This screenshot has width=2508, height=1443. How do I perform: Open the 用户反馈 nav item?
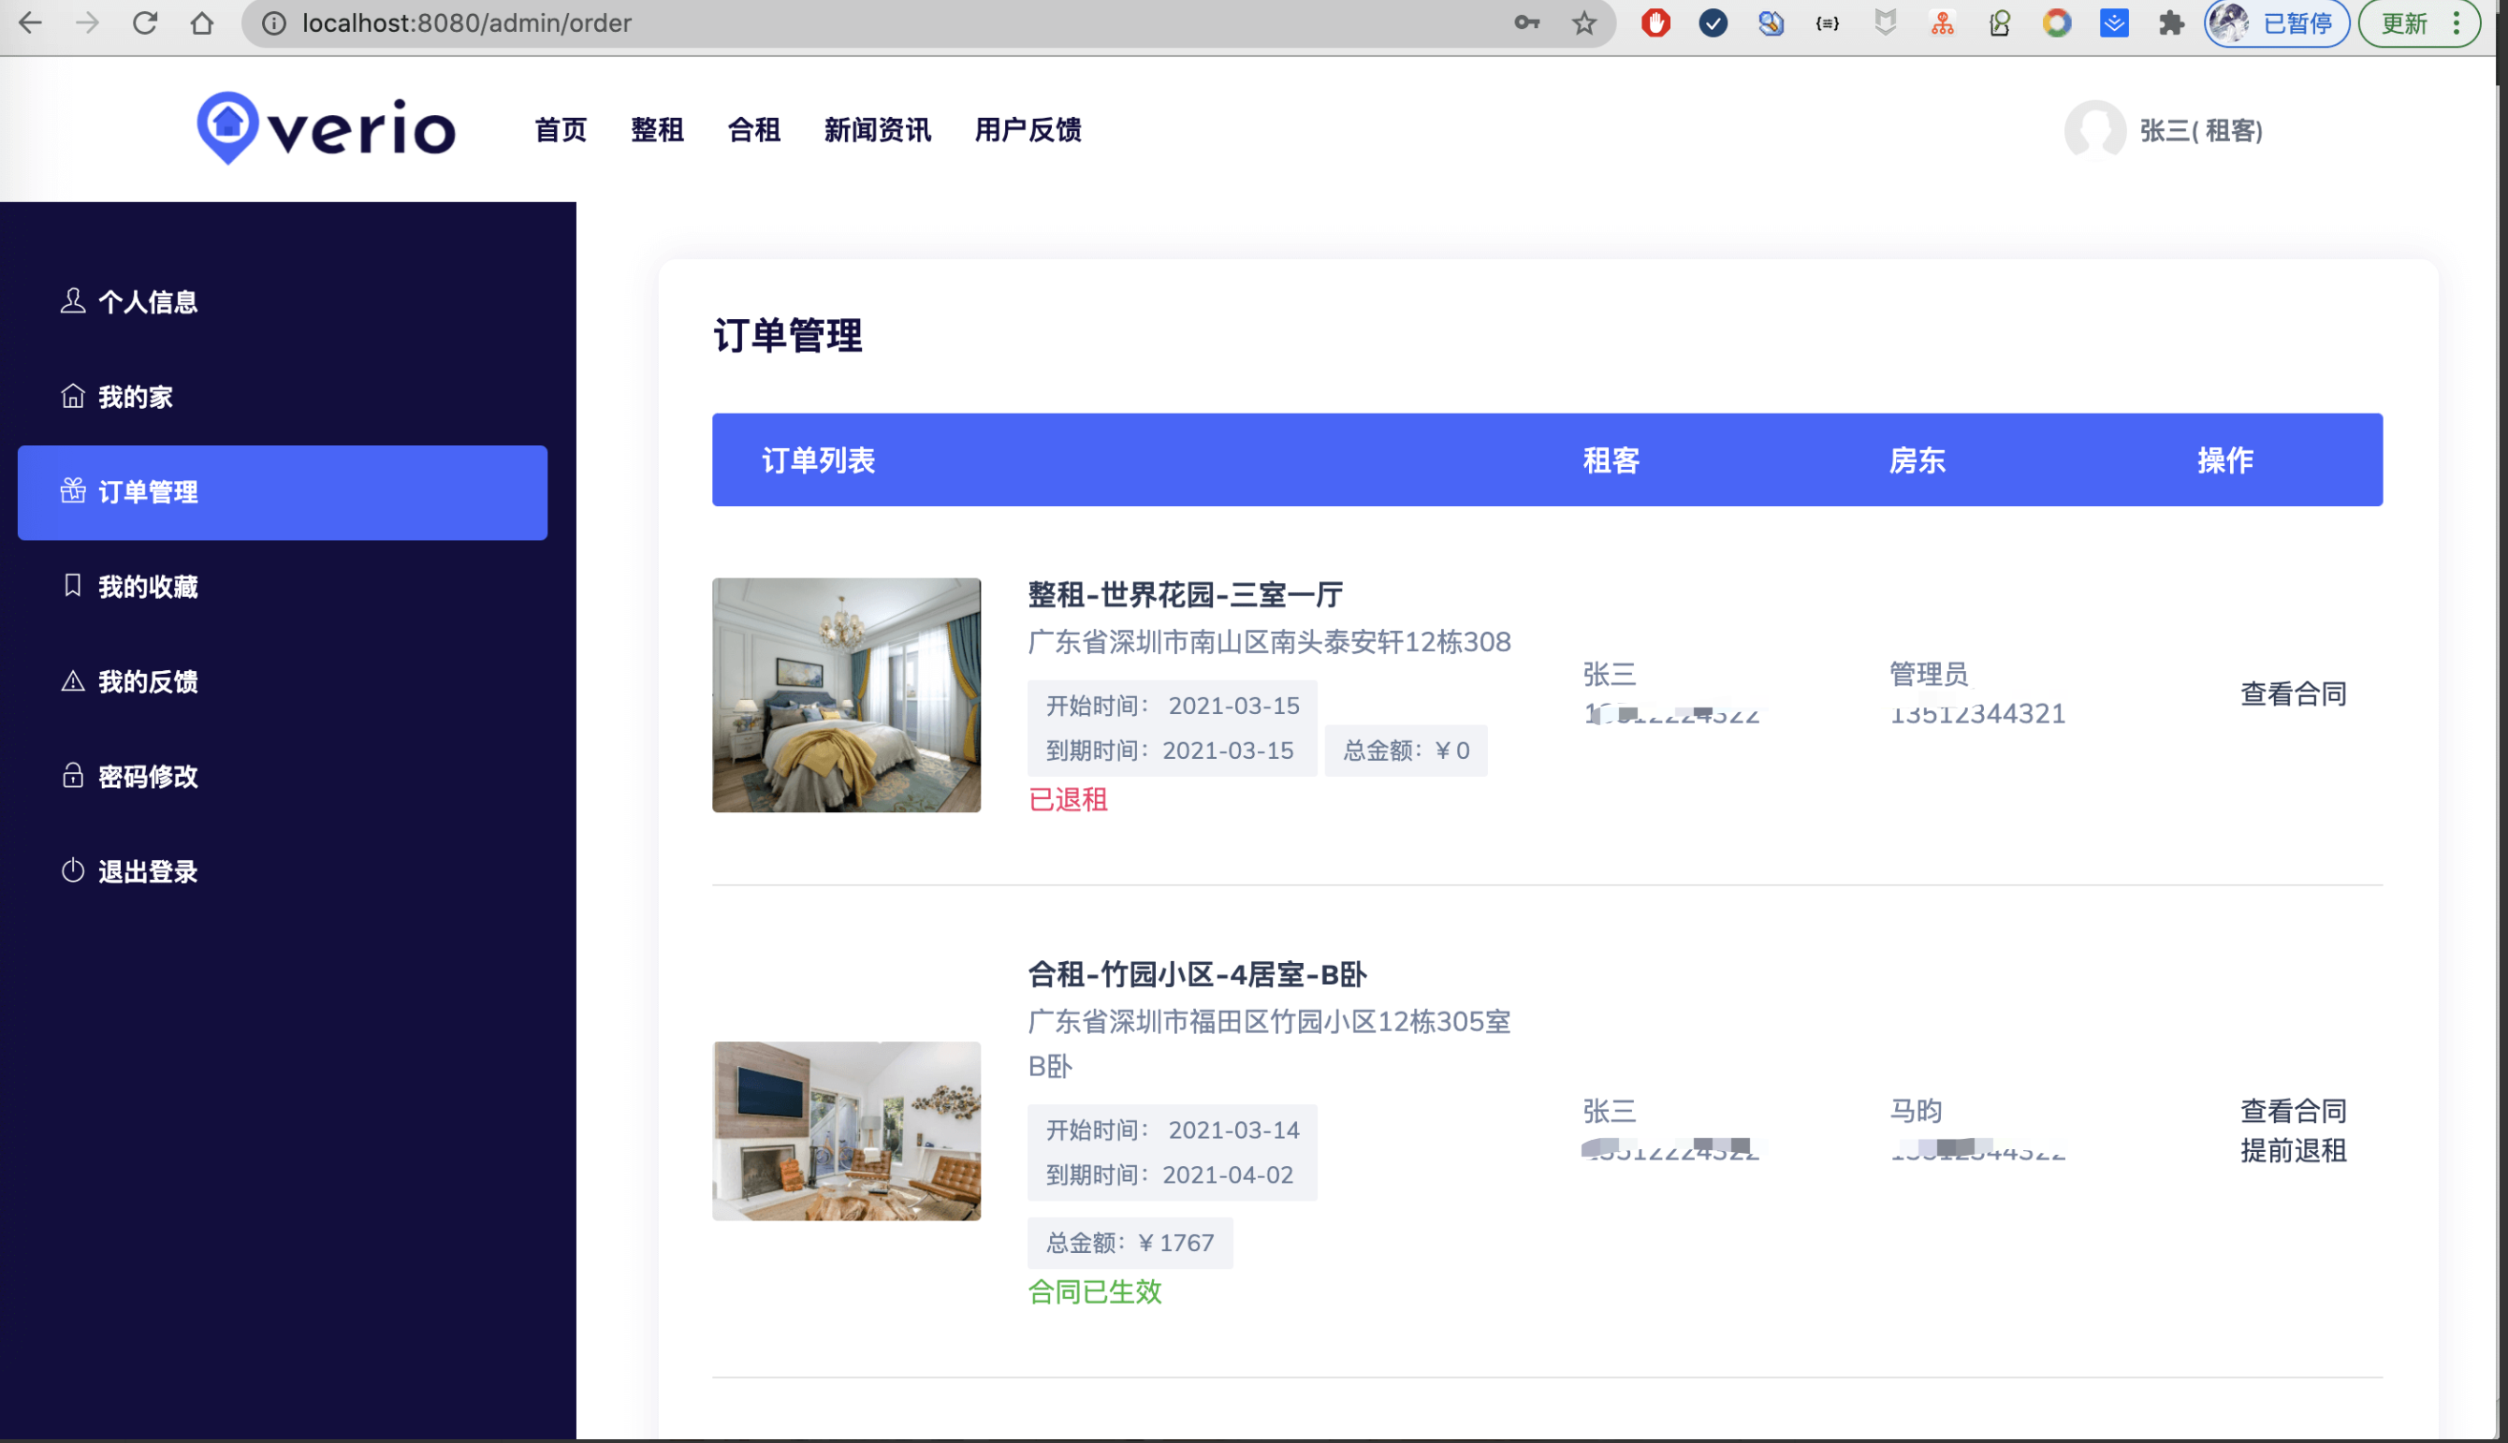[1028, 130]
